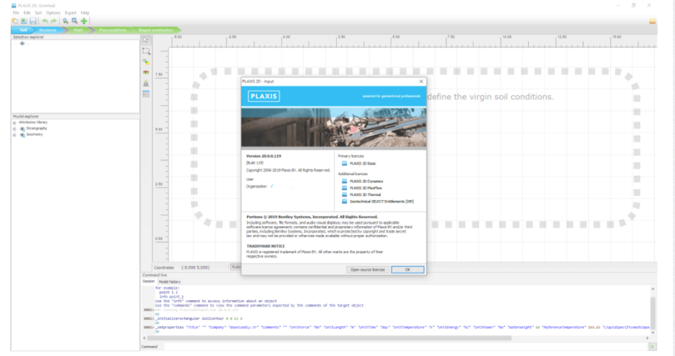
Task: Select the Zoom in magnifier tool
Action: click(65, 21)
